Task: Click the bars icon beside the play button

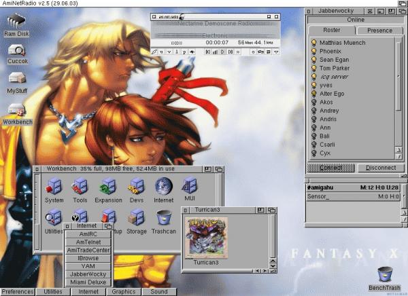Action: pos(215,52)
